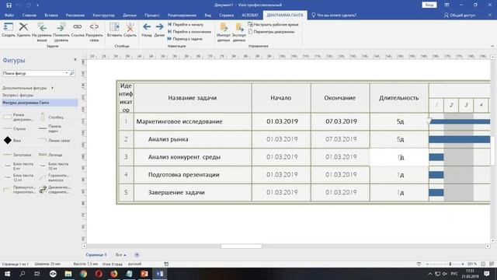Open the ribbon display options button
Viewport: 497px width, 280px height.
447,5
